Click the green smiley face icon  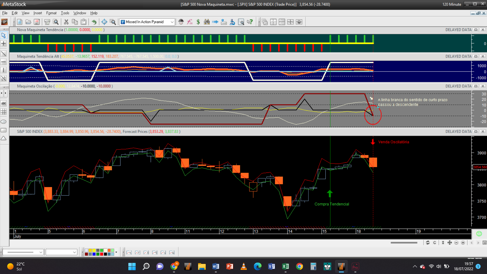pyautogui.click(x=479, y=234)
